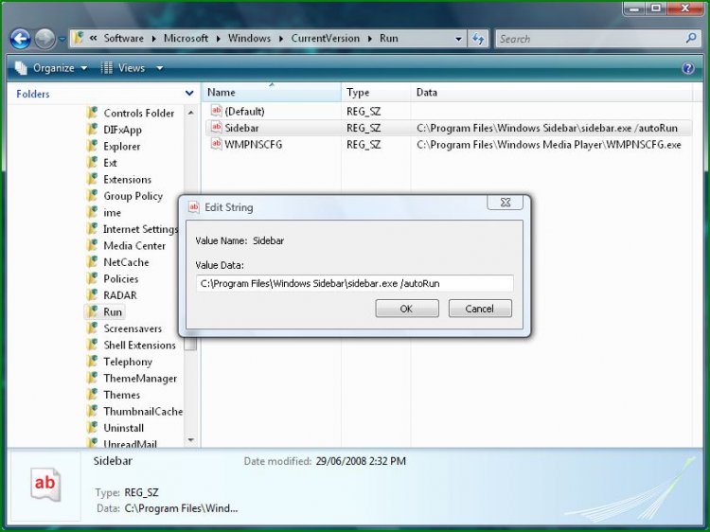Select the ThemeManager folder
This screenshot has height=532, width=710.
point(140,379)
